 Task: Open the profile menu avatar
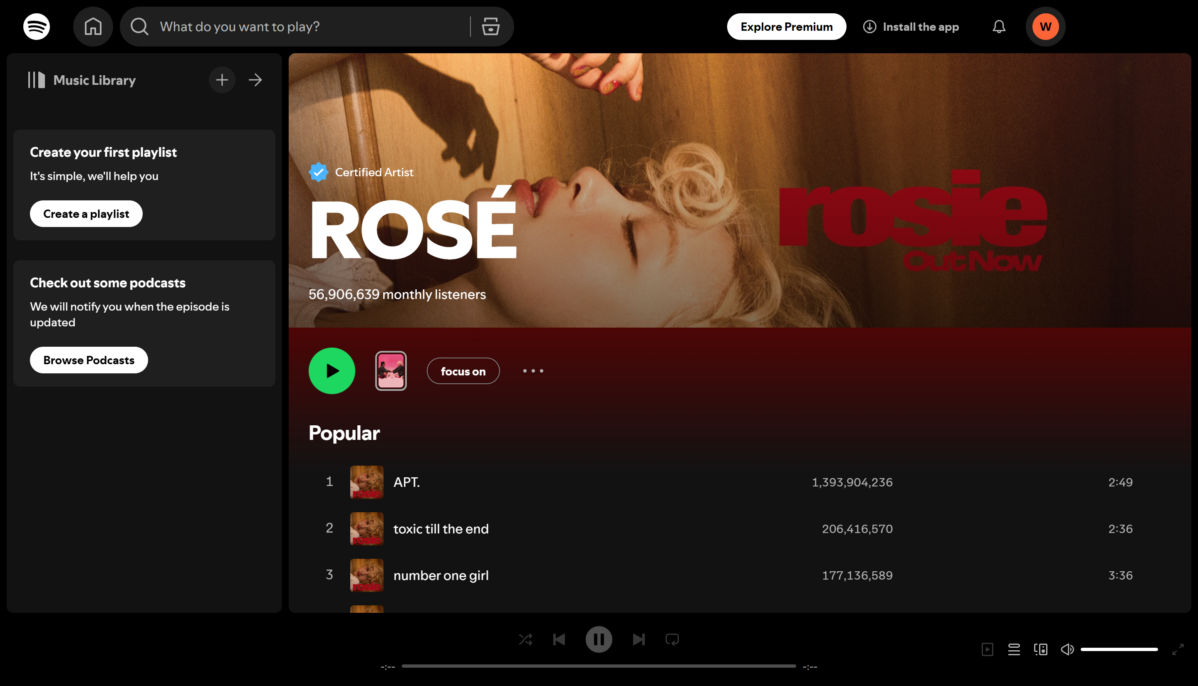coord(1045,26)
